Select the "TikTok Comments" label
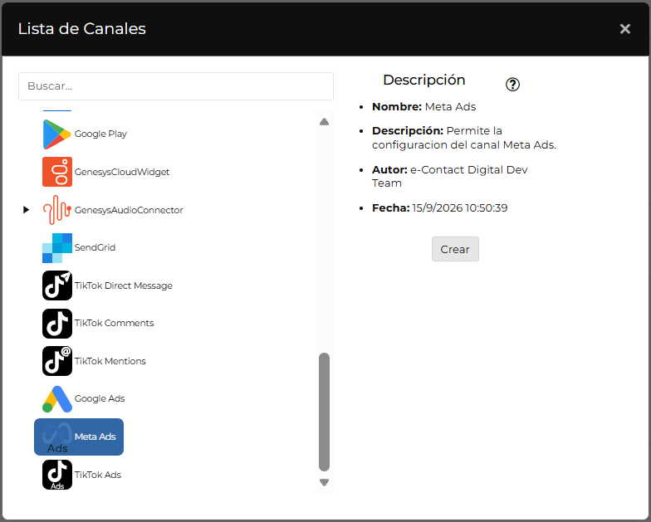Screen dimensions: 651x522 [115, 323]
